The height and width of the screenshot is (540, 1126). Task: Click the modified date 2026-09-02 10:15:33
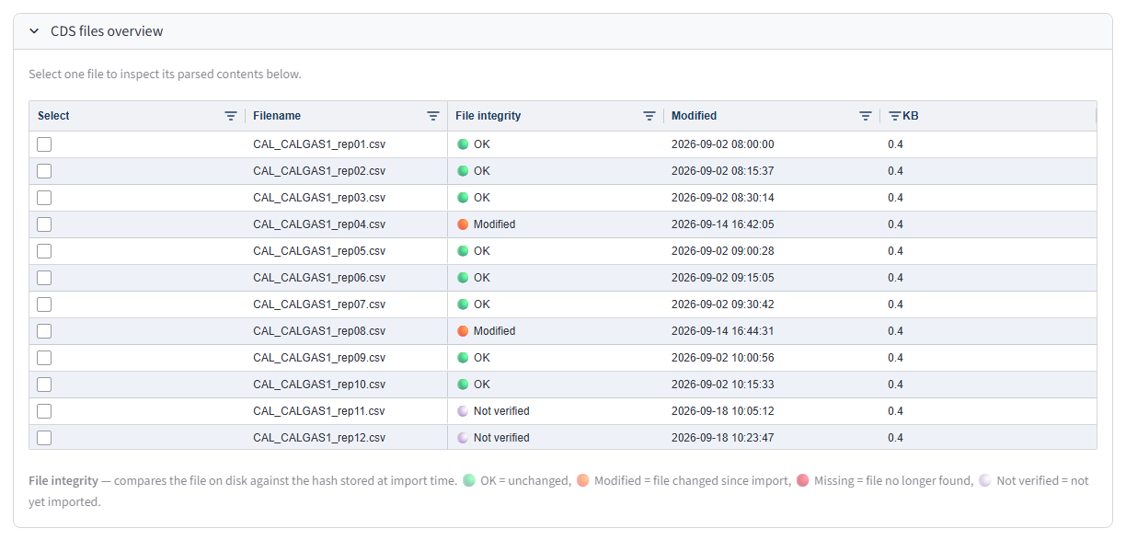[x=723, y=385]
